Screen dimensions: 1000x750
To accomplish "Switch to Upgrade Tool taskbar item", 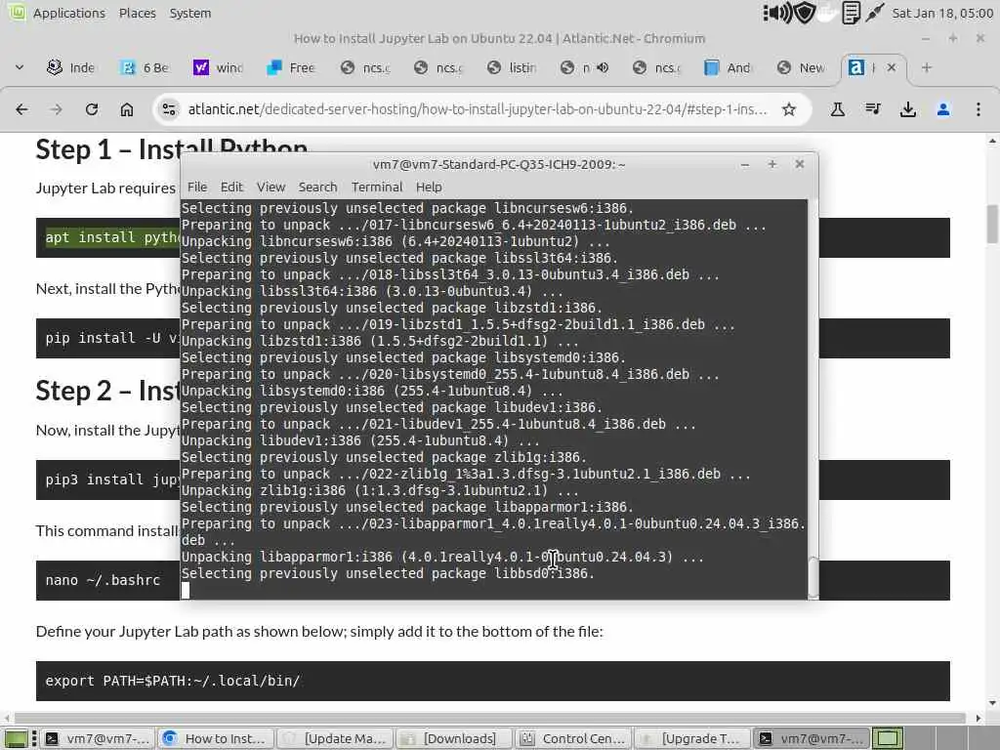I will 692,738.
